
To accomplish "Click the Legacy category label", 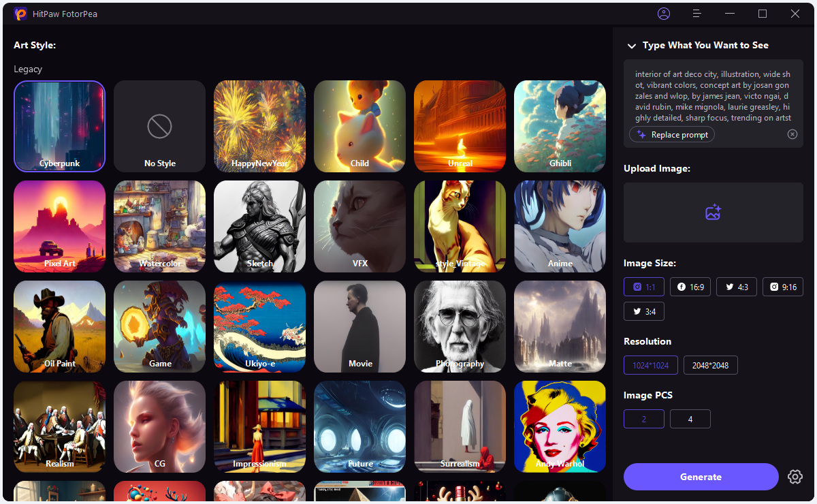I will 28,69.
